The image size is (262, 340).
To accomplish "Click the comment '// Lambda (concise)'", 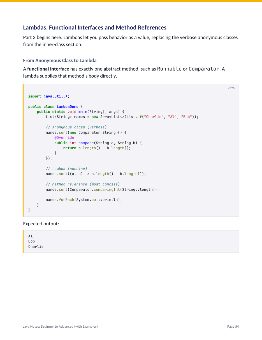I will tap(66, 169).
